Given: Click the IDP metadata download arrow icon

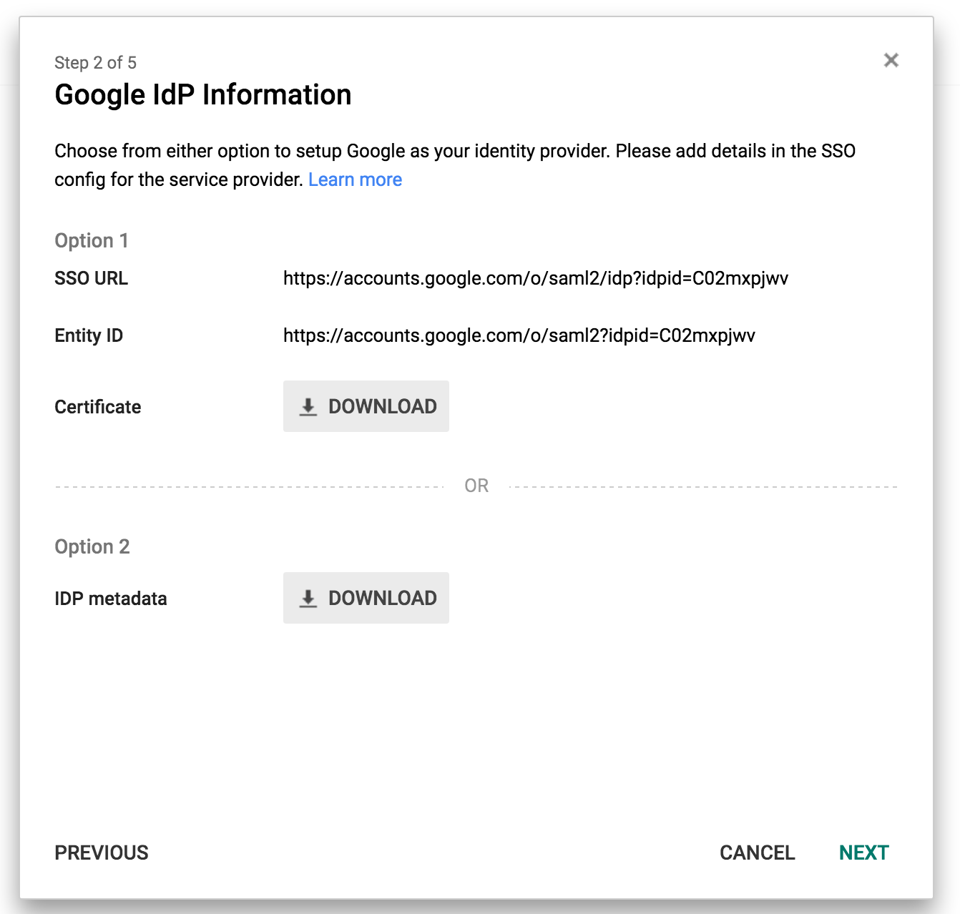Looking at the screenshot, I should click(308, 599).
